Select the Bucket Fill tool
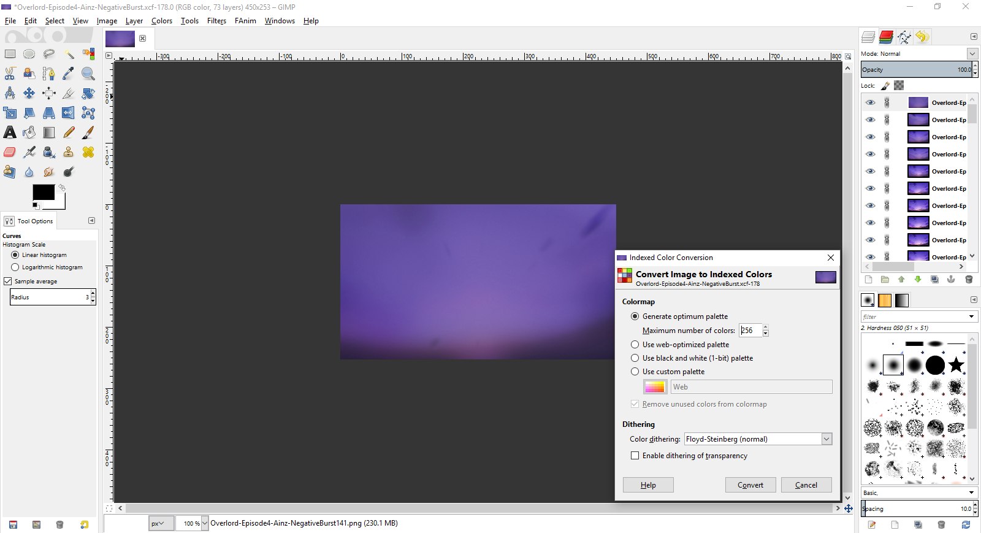Viewport: 981px width, 533px height. point(29,132)
